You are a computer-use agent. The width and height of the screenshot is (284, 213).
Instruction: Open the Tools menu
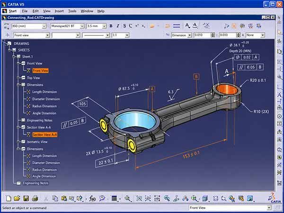point(72,11)
